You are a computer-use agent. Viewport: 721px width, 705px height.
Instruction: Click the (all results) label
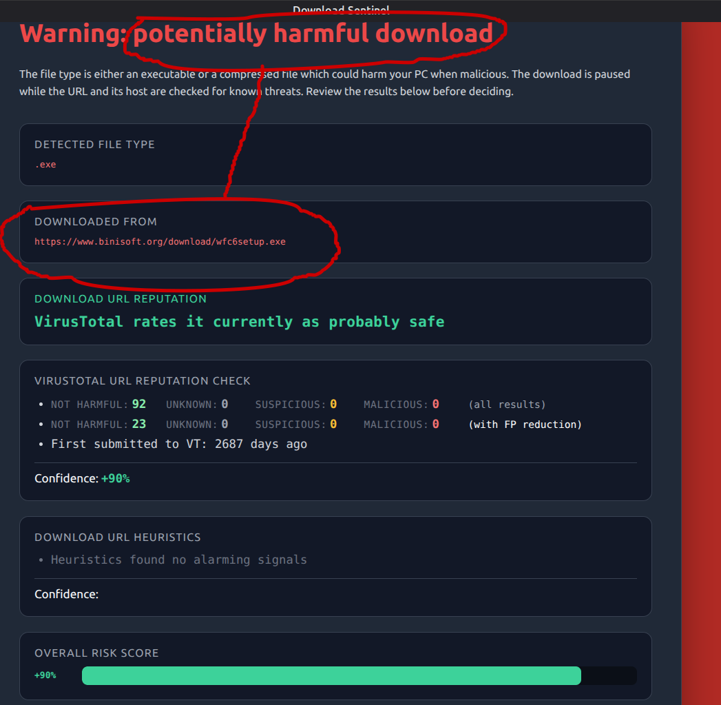508,405
